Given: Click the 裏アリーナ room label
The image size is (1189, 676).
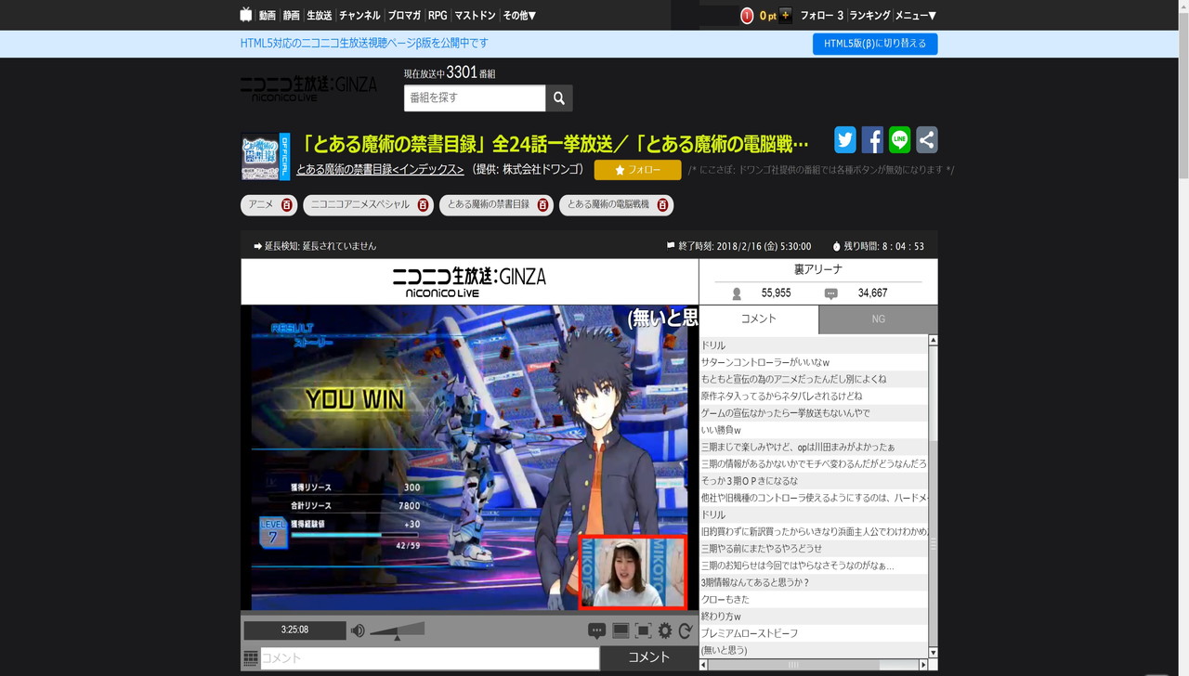Looking at the screenshot, I should click(x=818, y=269).
